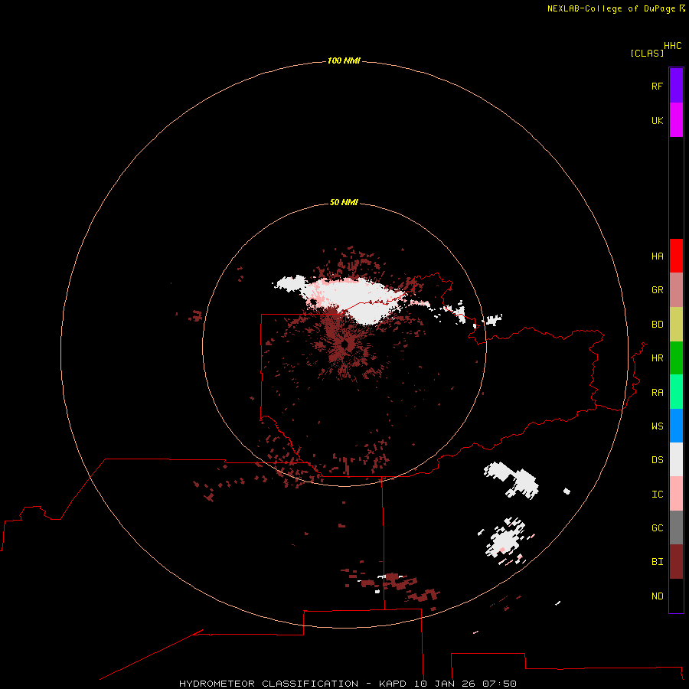Click the ND legend label
The height and width of the screenshot is (689, 689).
pyautogui.click(x=657, y=596)
